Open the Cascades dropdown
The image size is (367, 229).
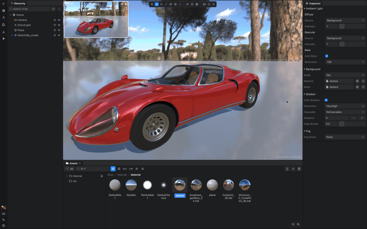[x=345, y=112]
